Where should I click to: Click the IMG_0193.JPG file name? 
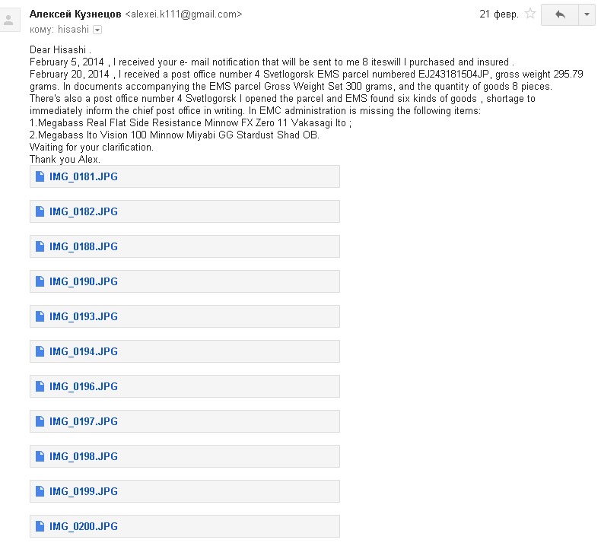click(84, 316)
